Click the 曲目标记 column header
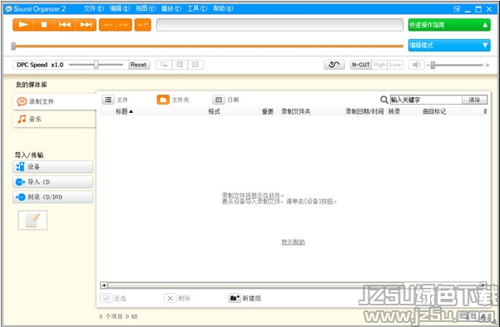Viewport: 500px width, 327px height. [434, 111]
